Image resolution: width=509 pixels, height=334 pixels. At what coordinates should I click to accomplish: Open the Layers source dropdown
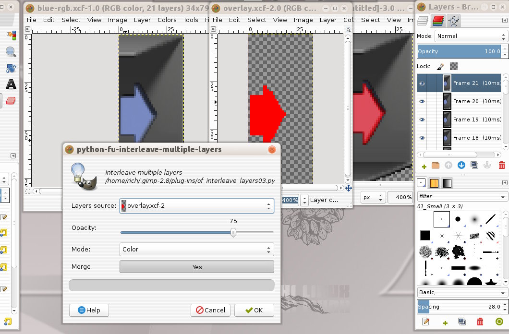(x=196, y=206)
